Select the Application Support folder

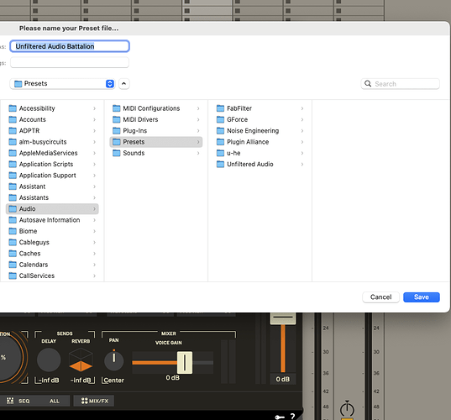pos(52,176)
